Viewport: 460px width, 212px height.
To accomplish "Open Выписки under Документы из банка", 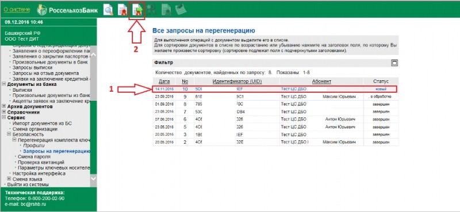I will point(22,90).
